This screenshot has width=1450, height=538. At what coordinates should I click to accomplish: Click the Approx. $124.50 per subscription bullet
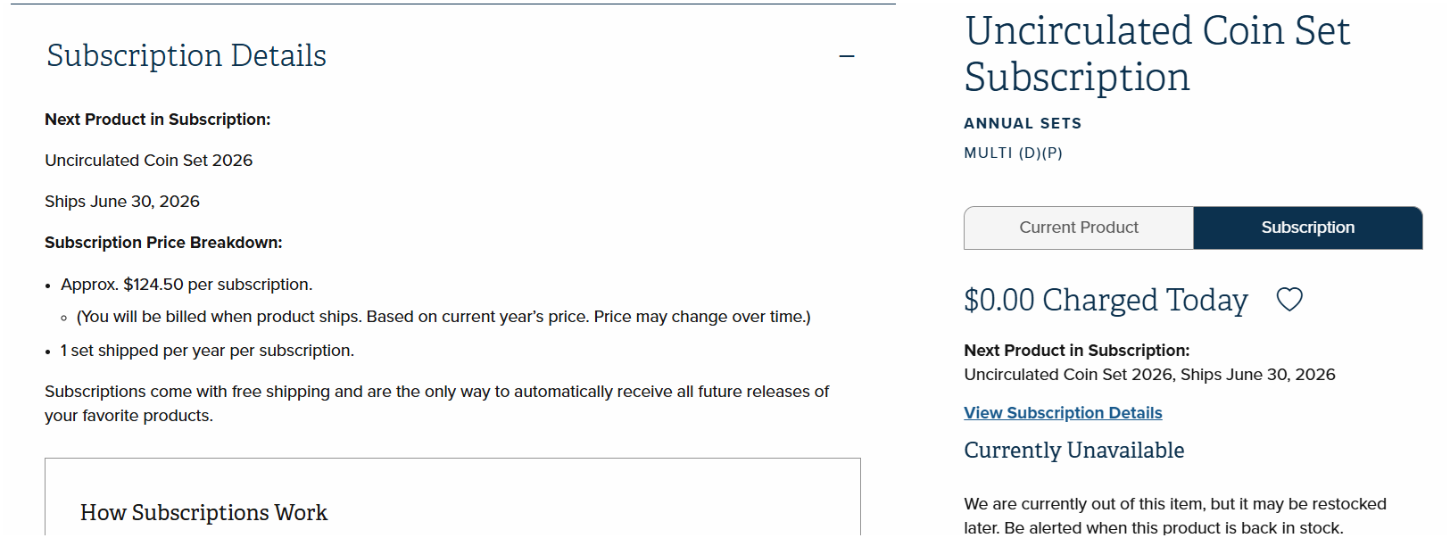tap(186, 285)
